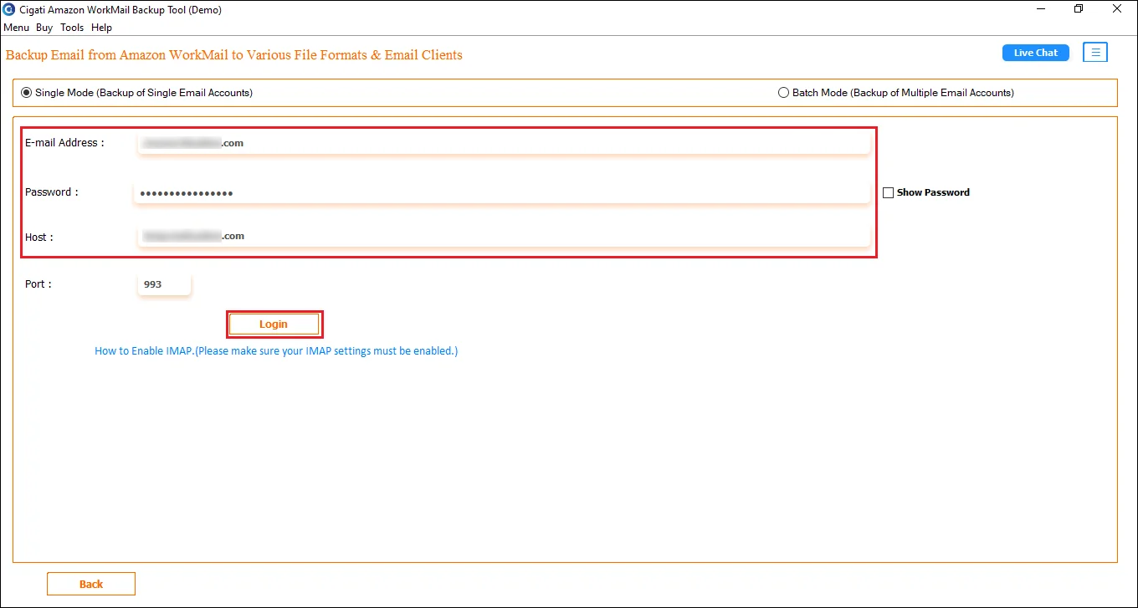Close the Cigati backup tool window
Image resolution: width=1138 pixels, height=608 pixels.
[x=1118, y=9]
